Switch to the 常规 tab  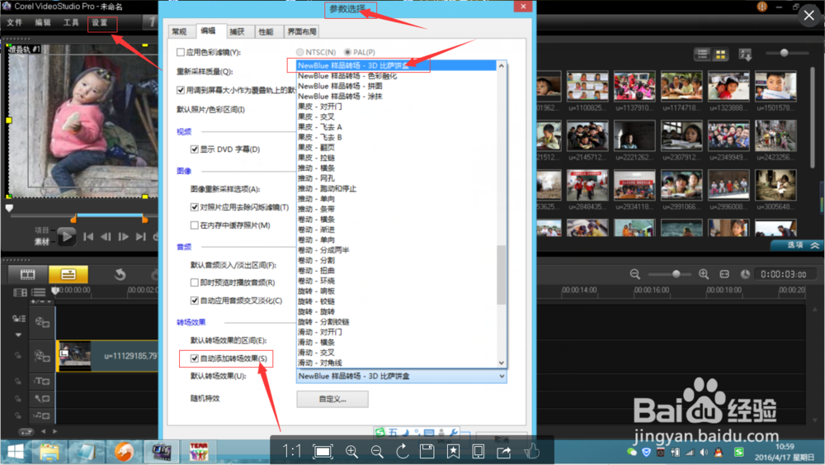click(179, 31)
